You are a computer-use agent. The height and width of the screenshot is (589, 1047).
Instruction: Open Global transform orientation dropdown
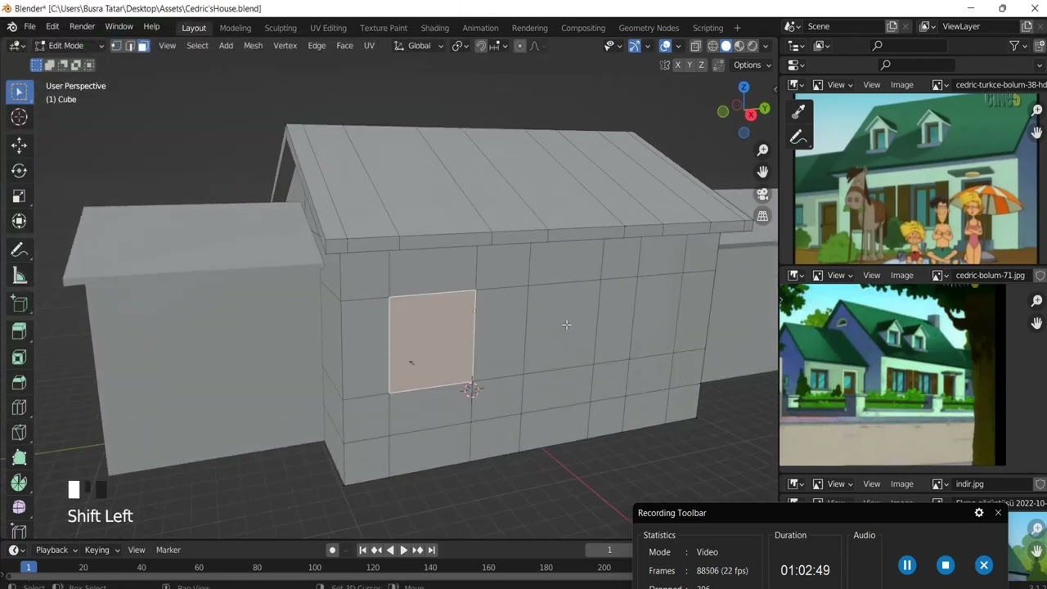419,46
